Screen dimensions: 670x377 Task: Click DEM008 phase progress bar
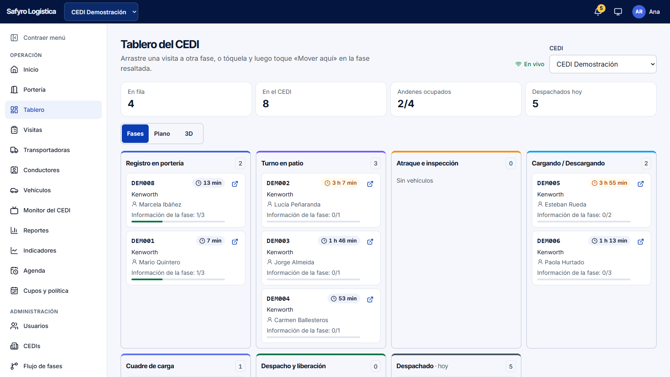(x=178, y=222)
